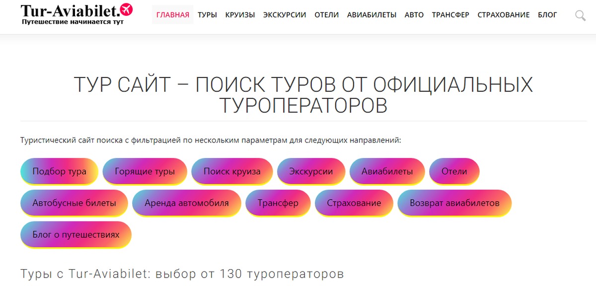Click the Блог о путешествиях button
Viewport: 596px width, 286px height.
point(76,234)
